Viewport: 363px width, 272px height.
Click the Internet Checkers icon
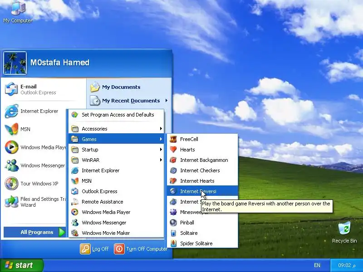pos(173,170)
